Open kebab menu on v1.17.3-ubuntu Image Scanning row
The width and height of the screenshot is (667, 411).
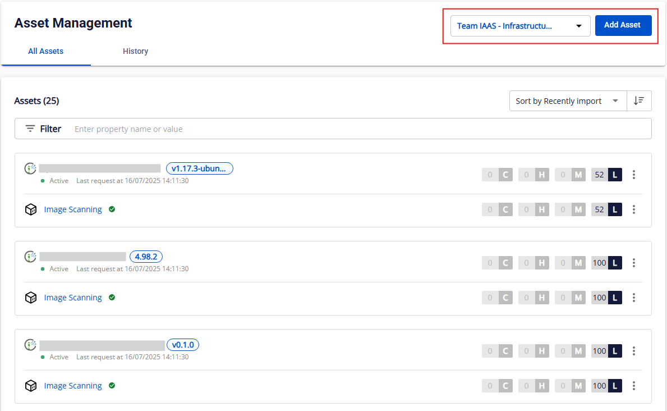(x=634, y=209)
